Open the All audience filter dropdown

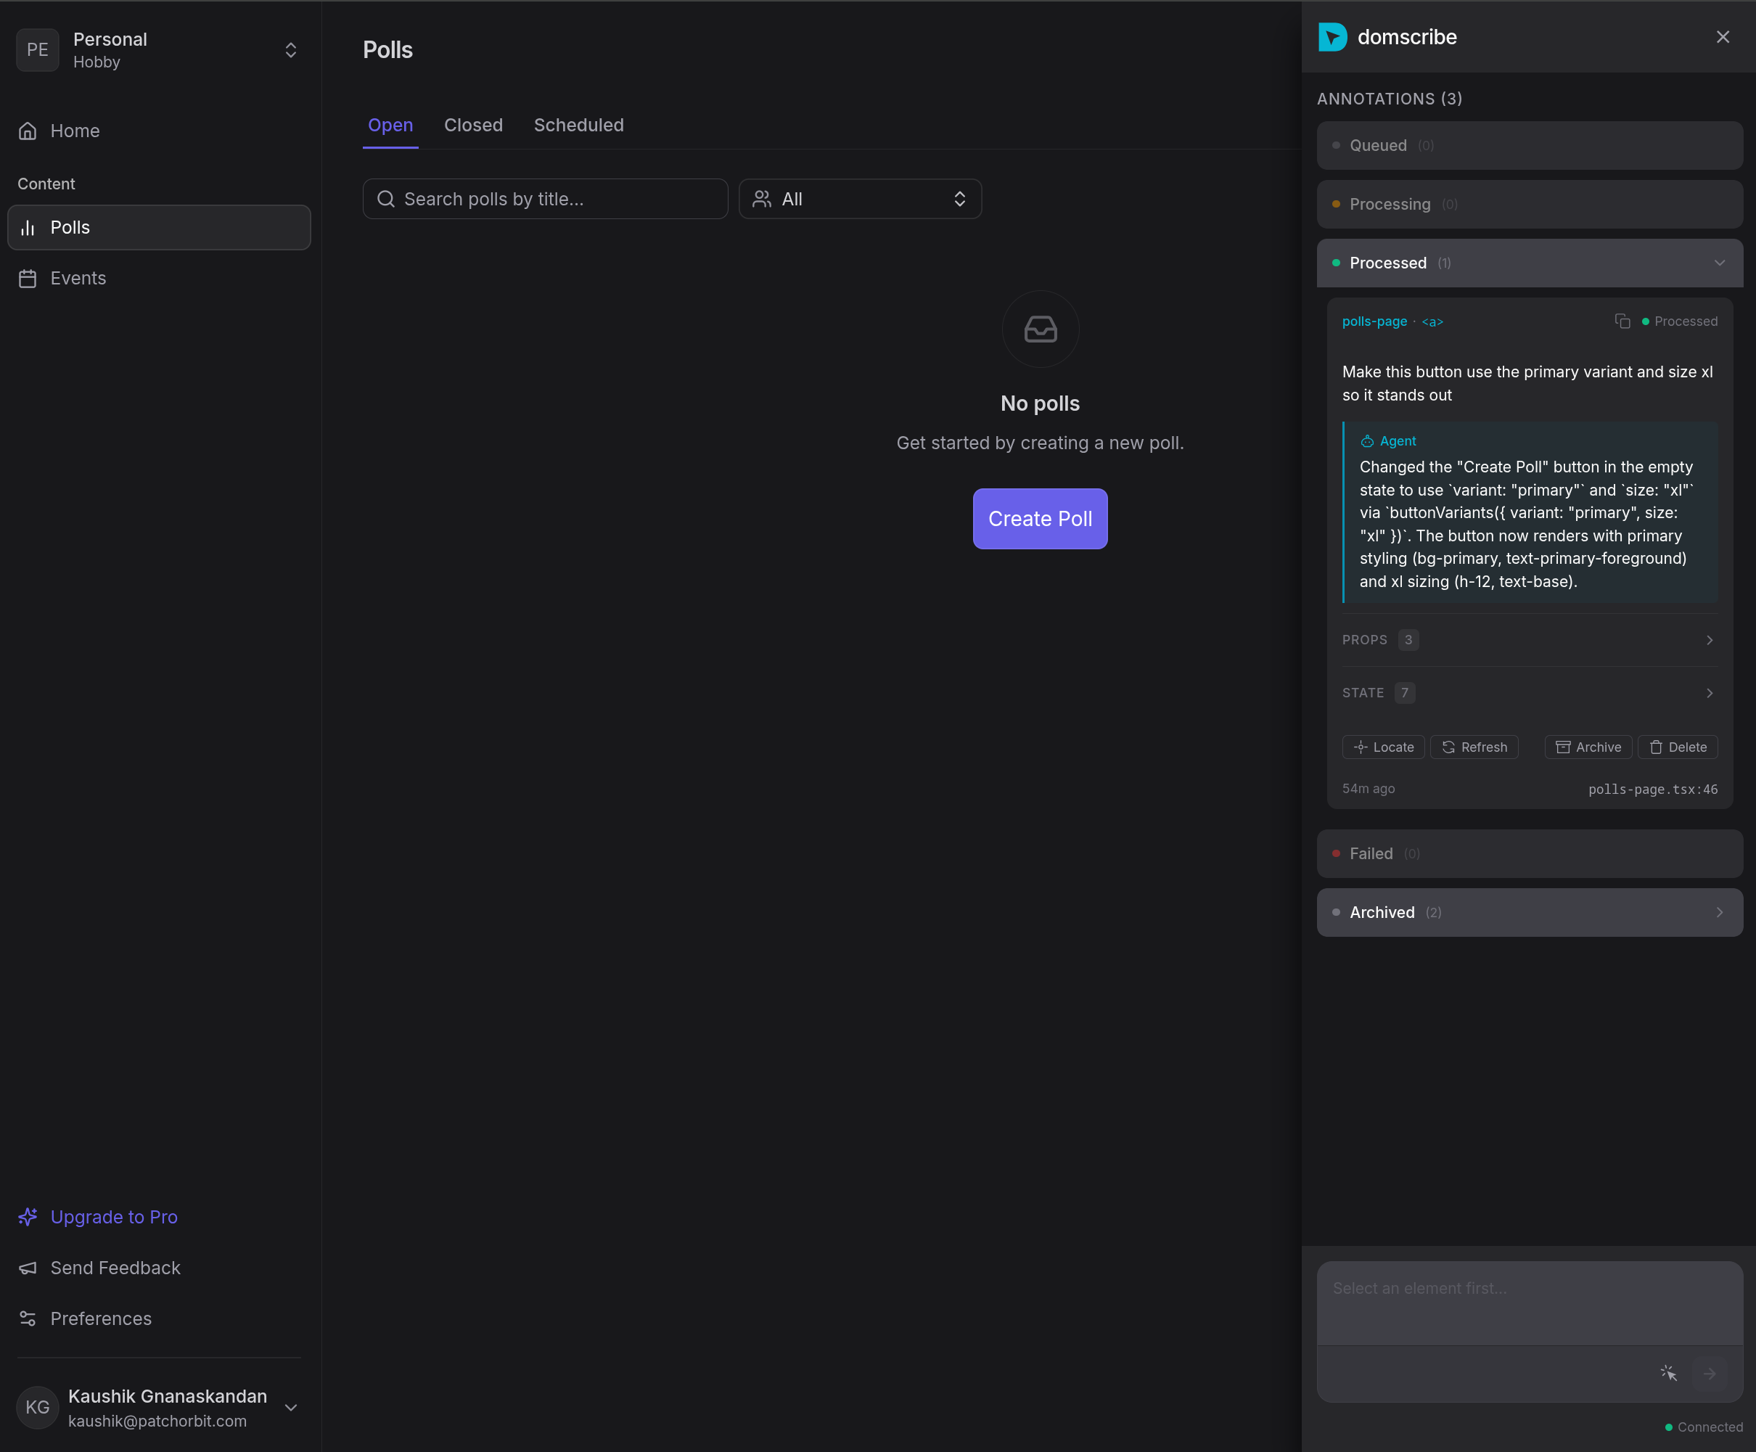[x=861, y=199]
